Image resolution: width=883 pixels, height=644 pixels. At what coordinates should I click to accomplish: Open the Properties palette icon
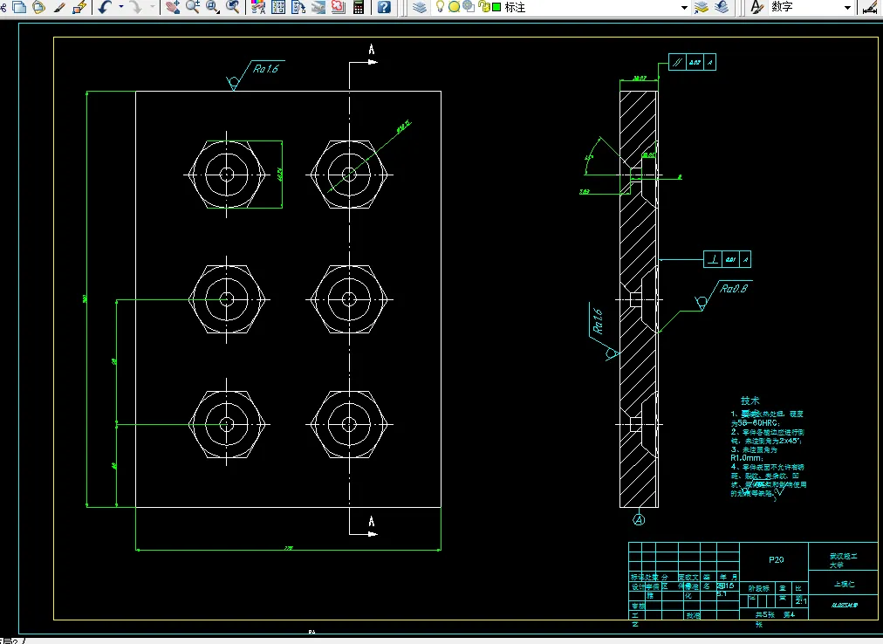(258, 7)
